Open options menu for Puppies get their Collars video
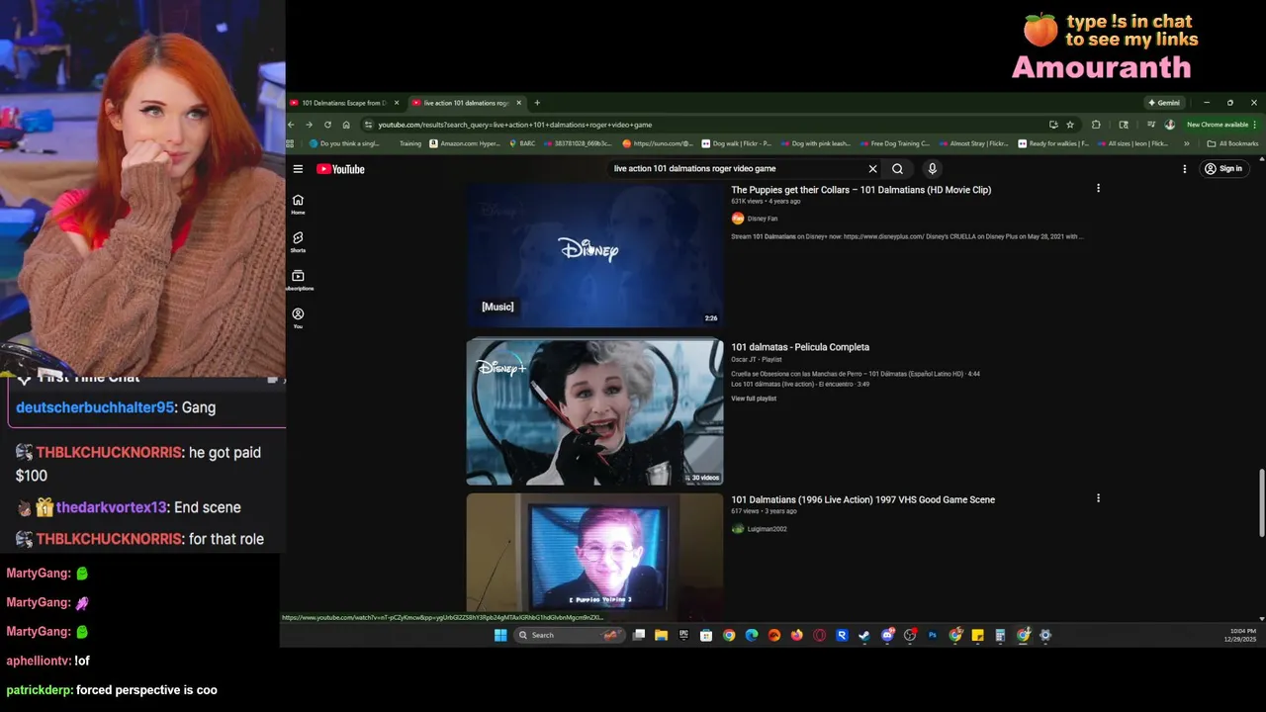Viewport: 1266px width, 712px height. [x=1098, y=188]
